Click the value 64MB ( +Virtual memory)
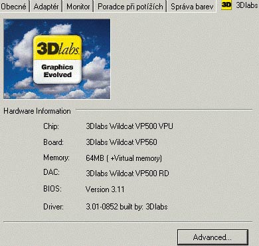This screenshot has width=259, height=246. (124, 158)
